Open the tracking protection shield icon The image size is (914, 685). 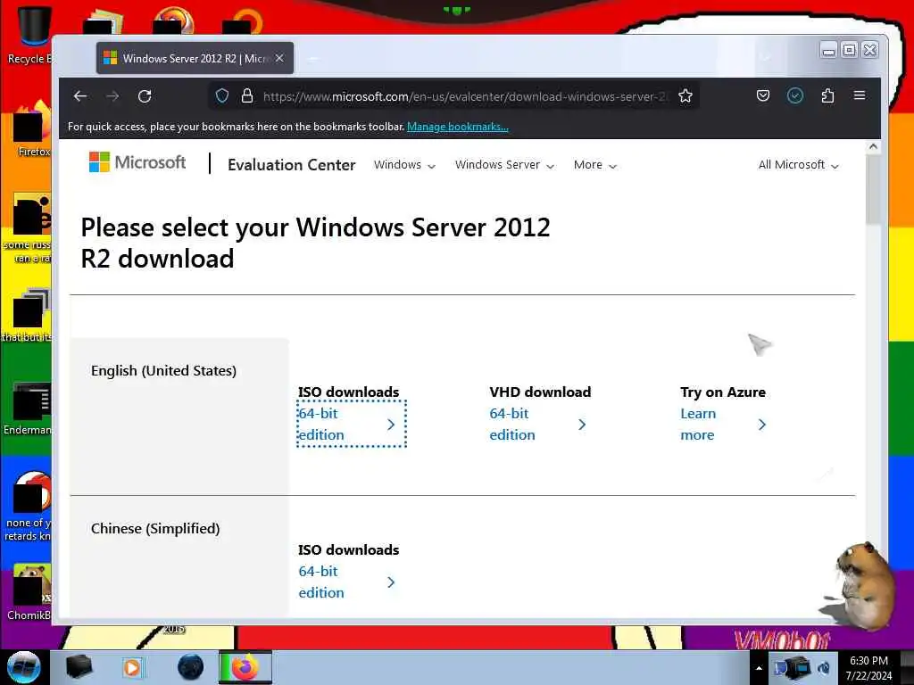pos(222,96)
